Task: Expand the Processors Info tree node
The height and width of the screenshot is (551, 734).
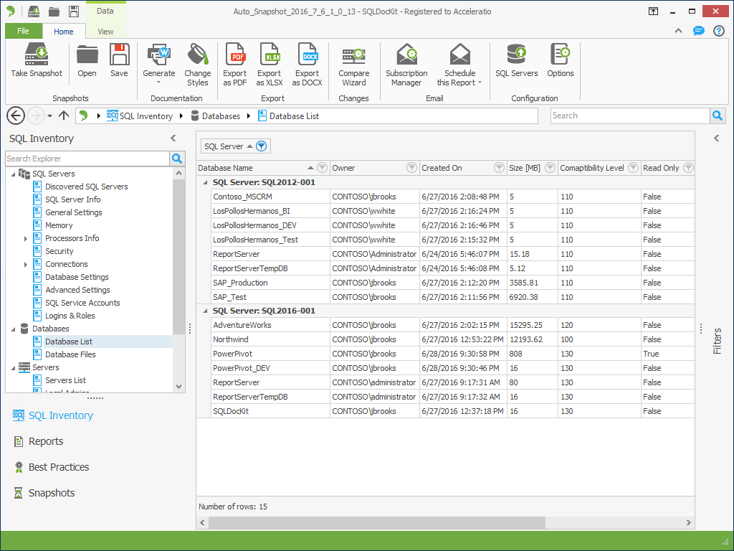Action: (x=26, y=238)
